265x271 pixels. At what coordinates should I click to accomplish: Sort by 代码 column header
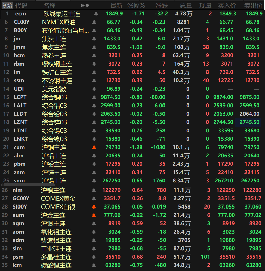22,6
